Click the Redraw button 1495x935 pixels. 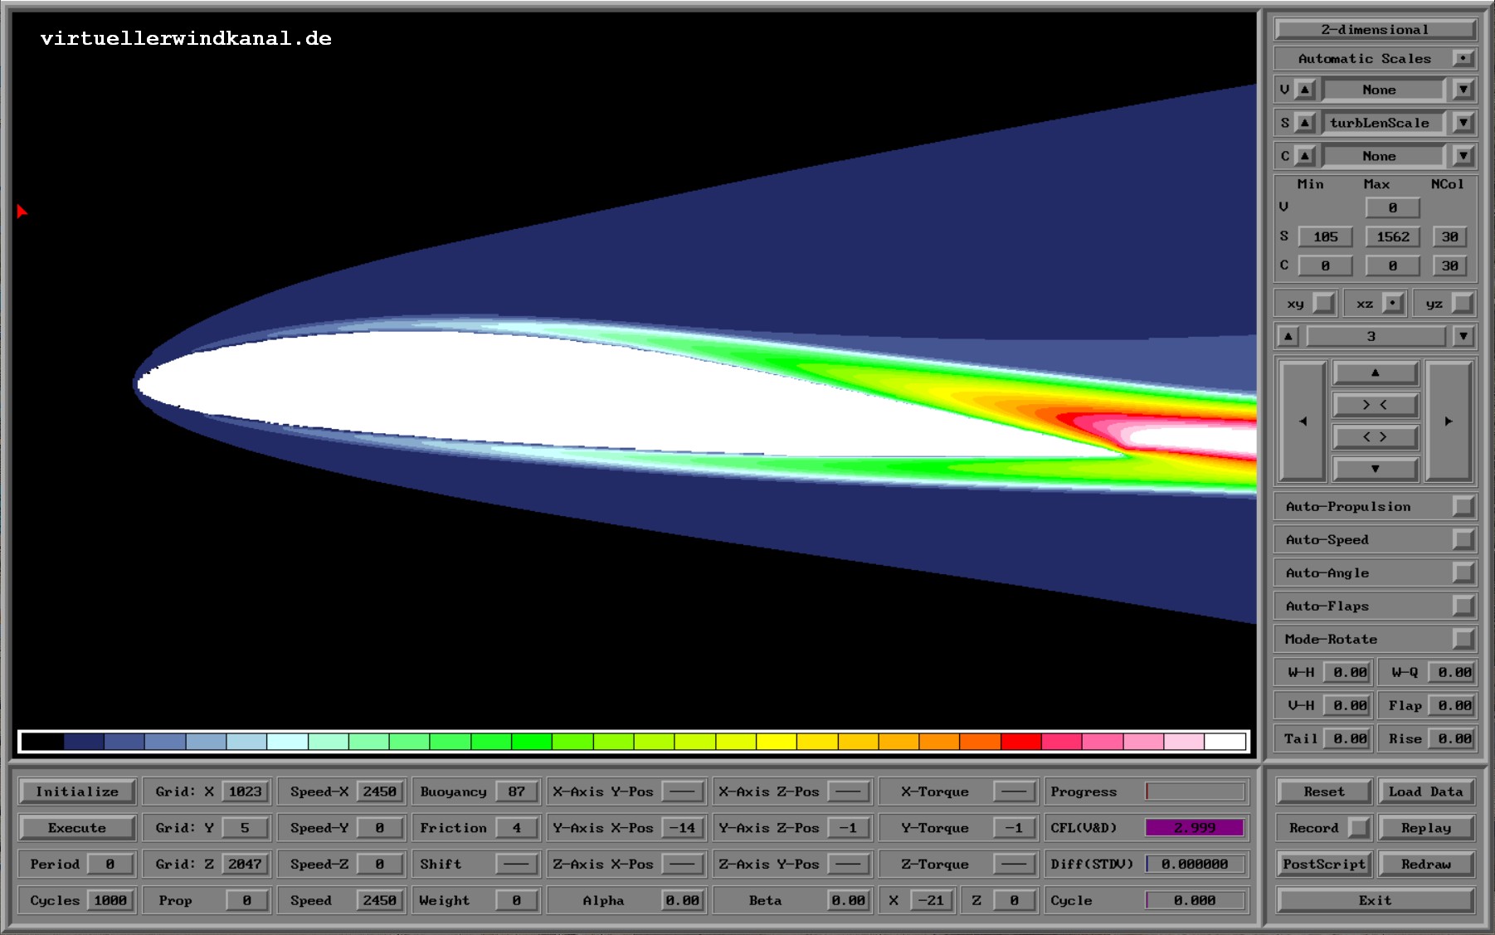point(1426,864)
